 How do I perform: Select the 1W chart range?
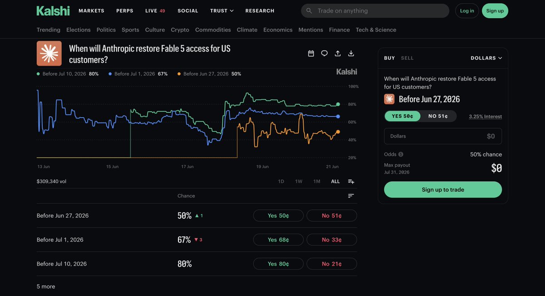pyautogui.click(x=298, y=181)
